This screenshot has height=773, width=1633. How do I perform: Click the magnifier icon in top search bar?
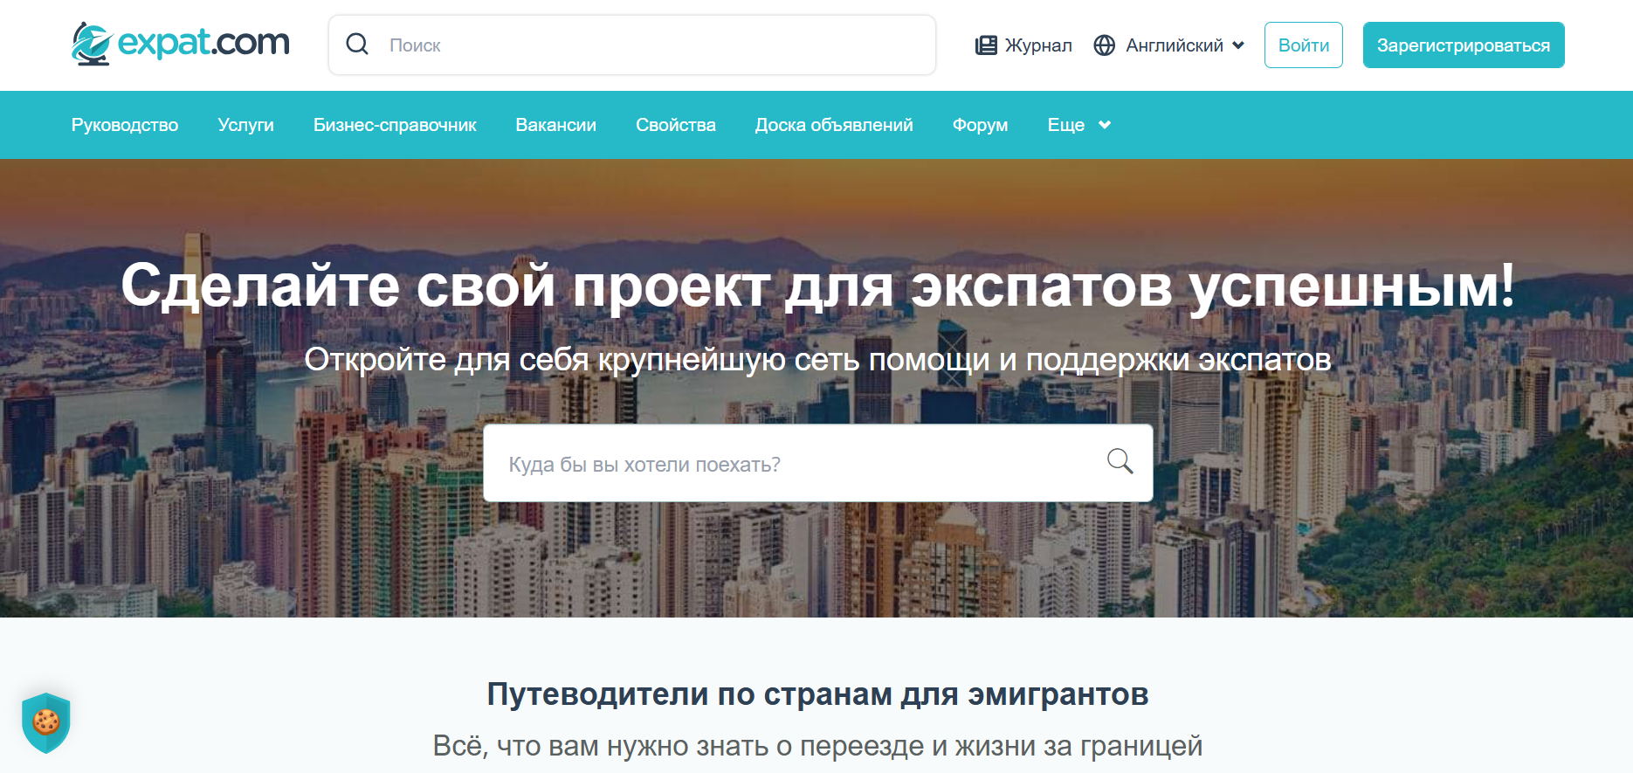(357, 45)
